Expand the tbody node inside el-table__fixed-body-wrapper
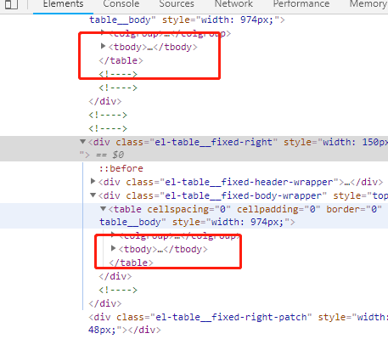The width and height of the screenshot is (388, 339). click(113, 248)
